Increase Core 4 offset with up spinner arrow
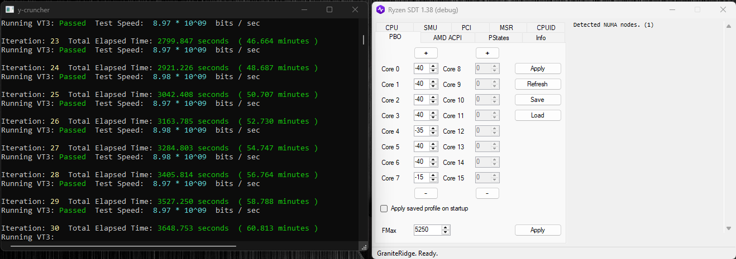Screen dimensions: 736x259 433,129
